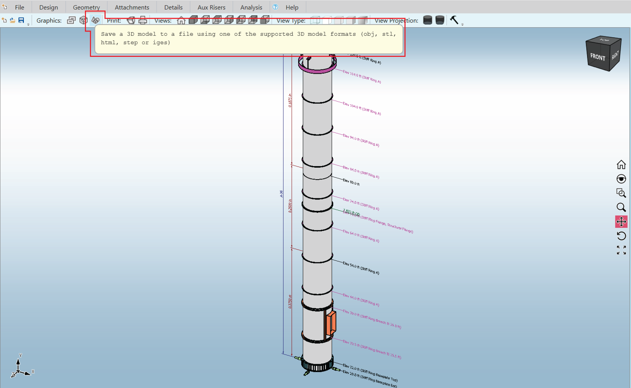Viewport: 631px width, 388px height.
Task: Click the hammer tool icon
Action: coord(454,20)
